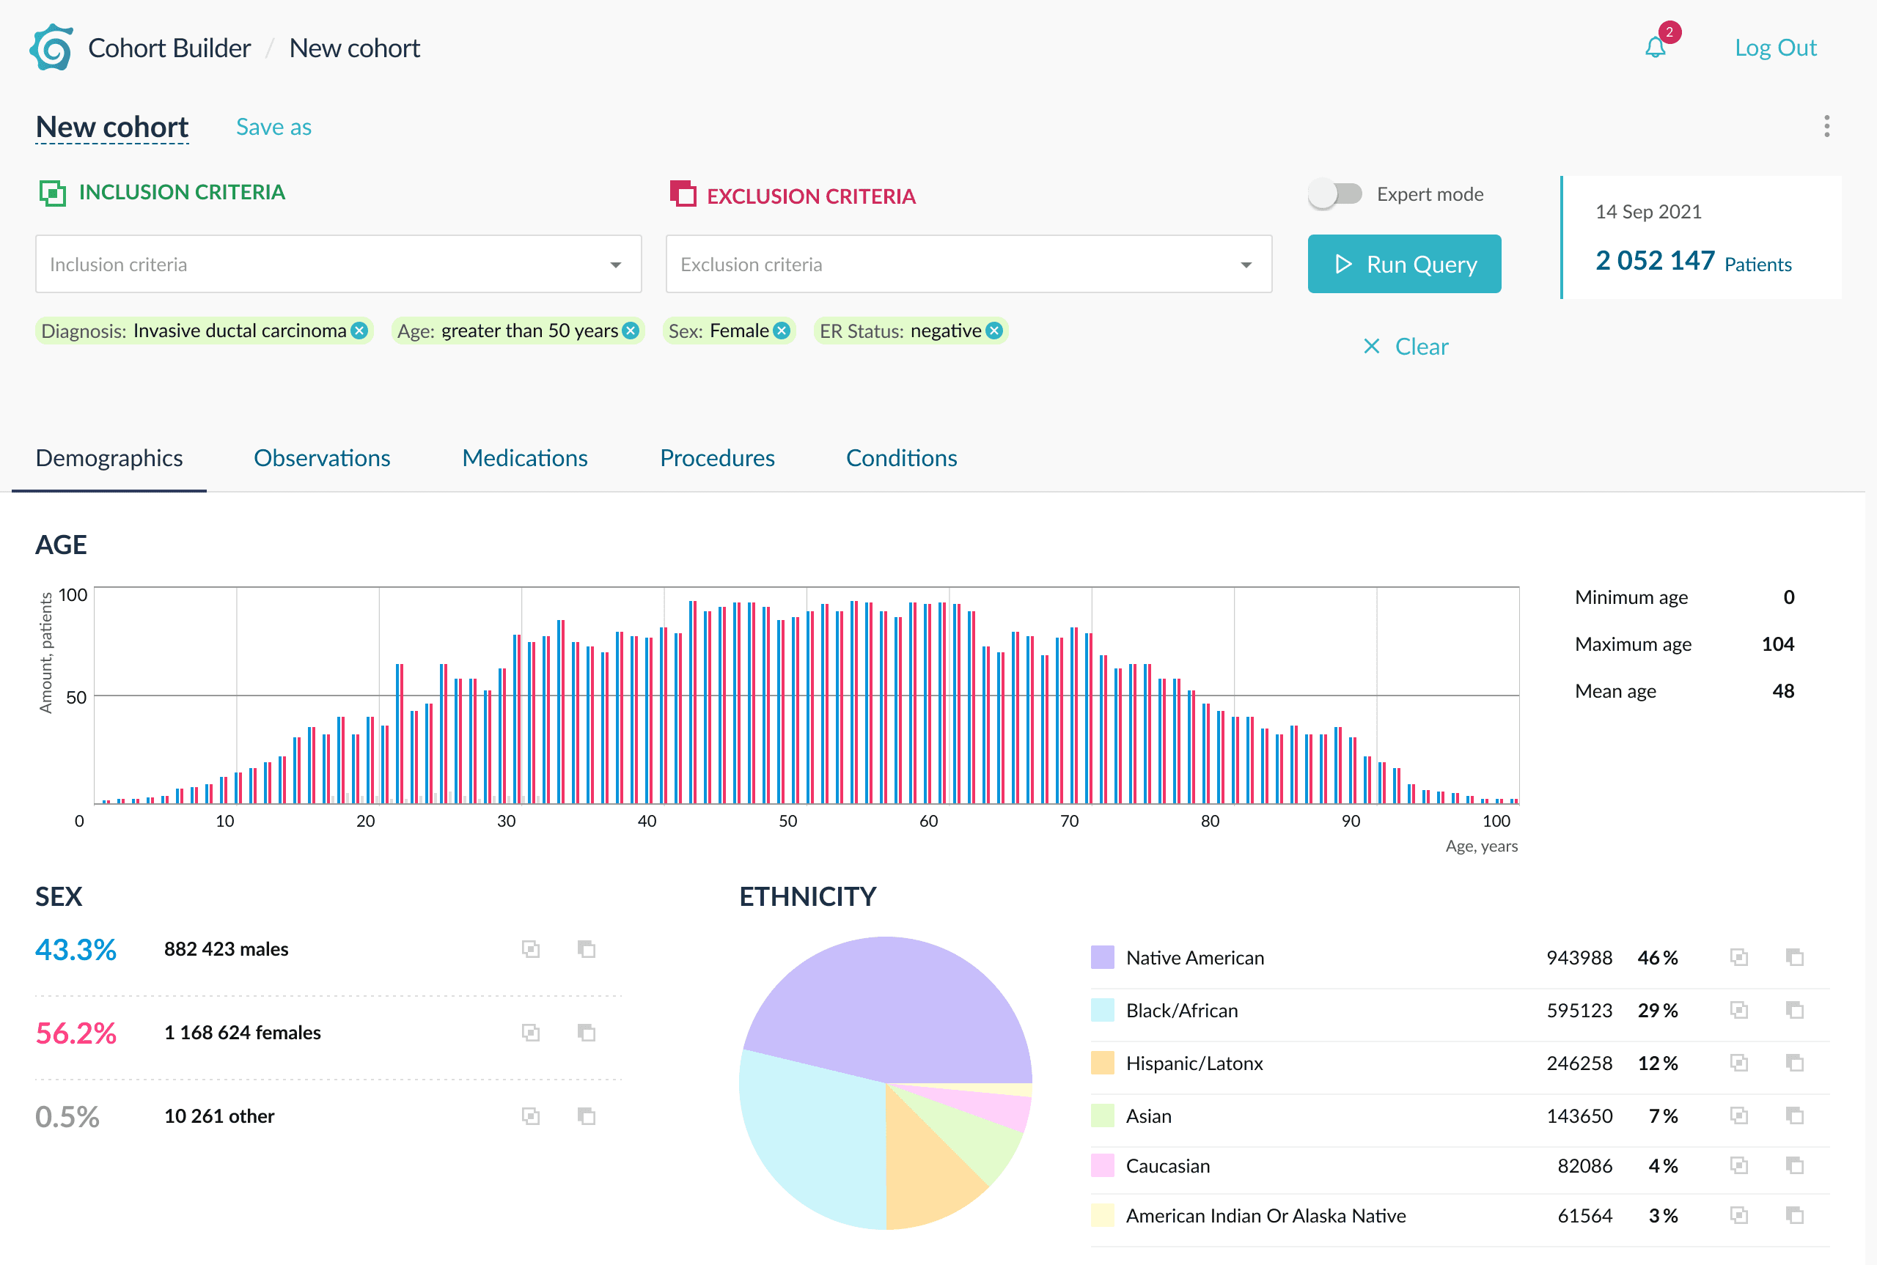Remove the ER Status negative filter
Screen dimensions: 1877x1265
coord(995,331)
